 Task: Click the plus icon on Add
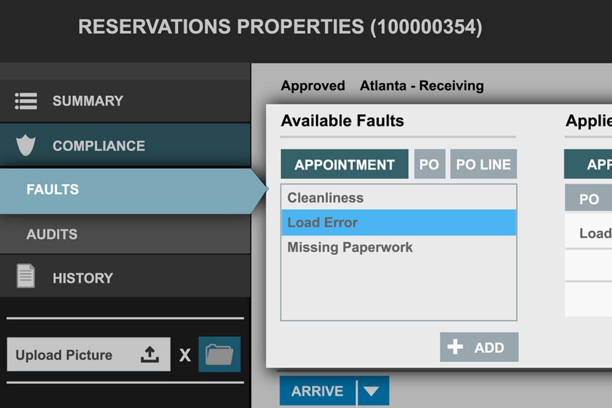tap(455, 347)
